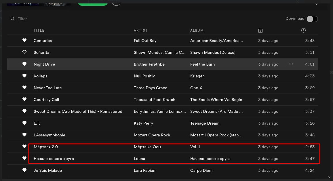Open the artist Mozart Opera Rock
This screenshot has height=181, width=333.
pyautogui.click(x=152, y=135)
